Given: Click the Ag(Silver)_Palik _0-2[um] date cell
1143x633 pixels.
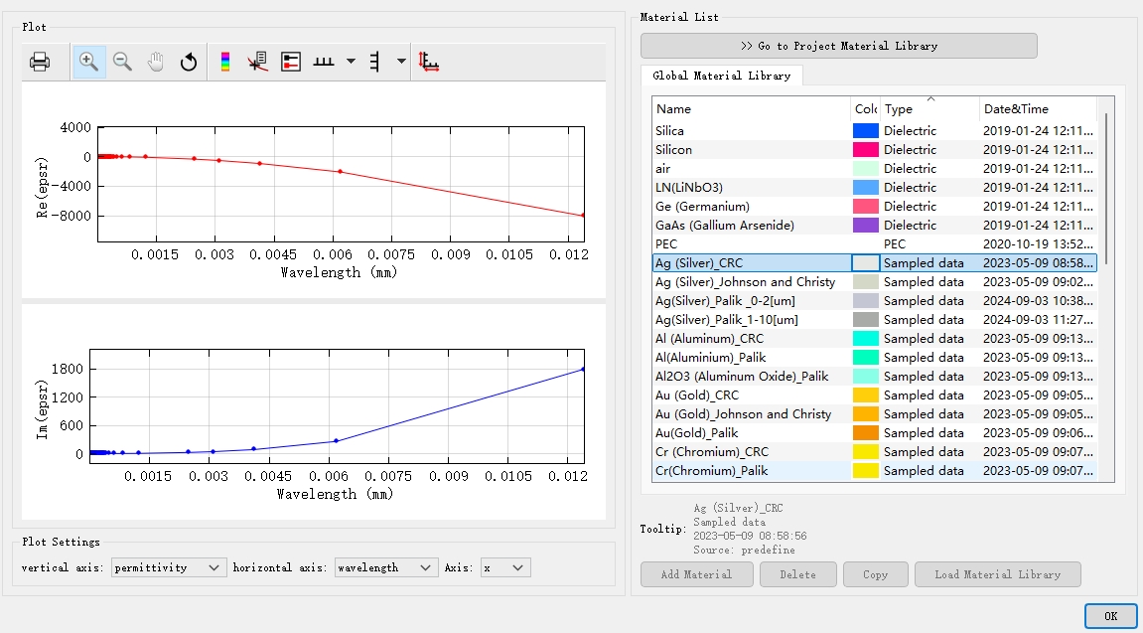Looking at the screenshot, I should pyautogui.click(x=1038, y=300).
